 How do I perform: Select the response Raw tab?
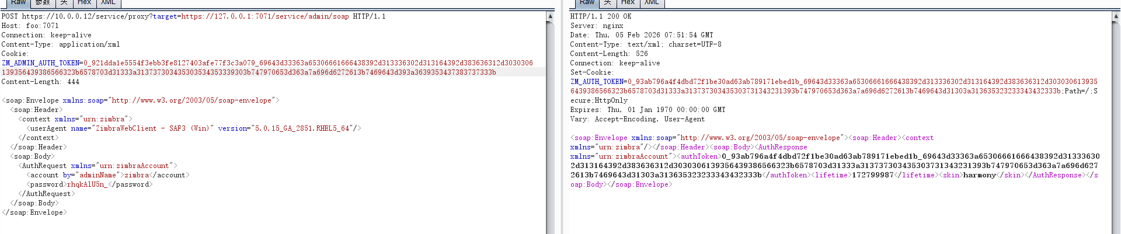coord(587,3)
